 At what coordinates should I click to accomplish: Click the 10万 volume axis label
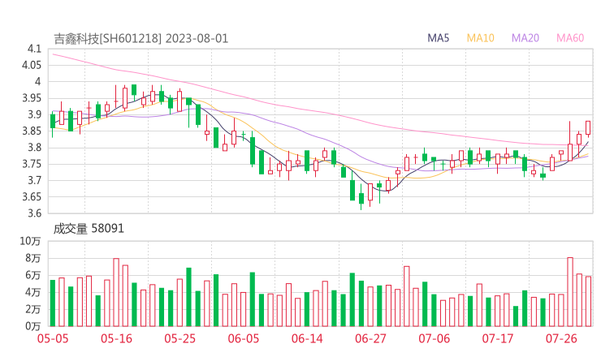[x=30, y=241]
